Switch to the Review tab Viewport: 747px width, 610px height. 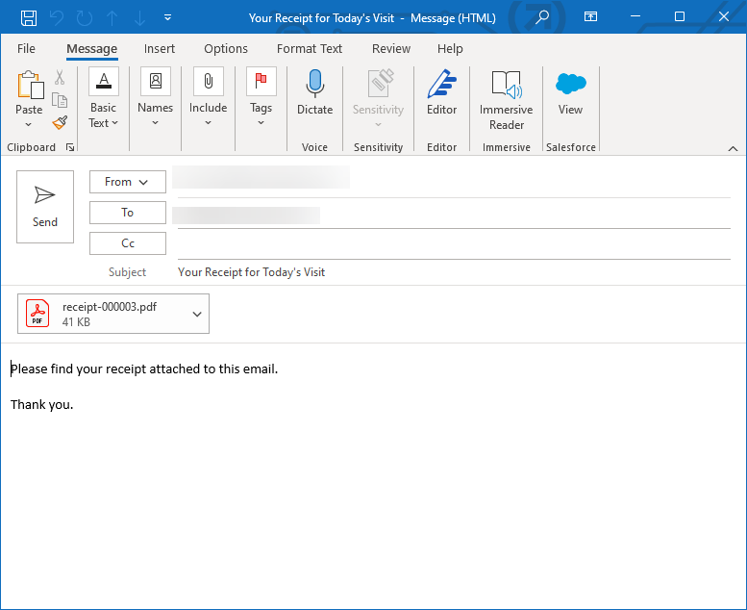(391, 49)
